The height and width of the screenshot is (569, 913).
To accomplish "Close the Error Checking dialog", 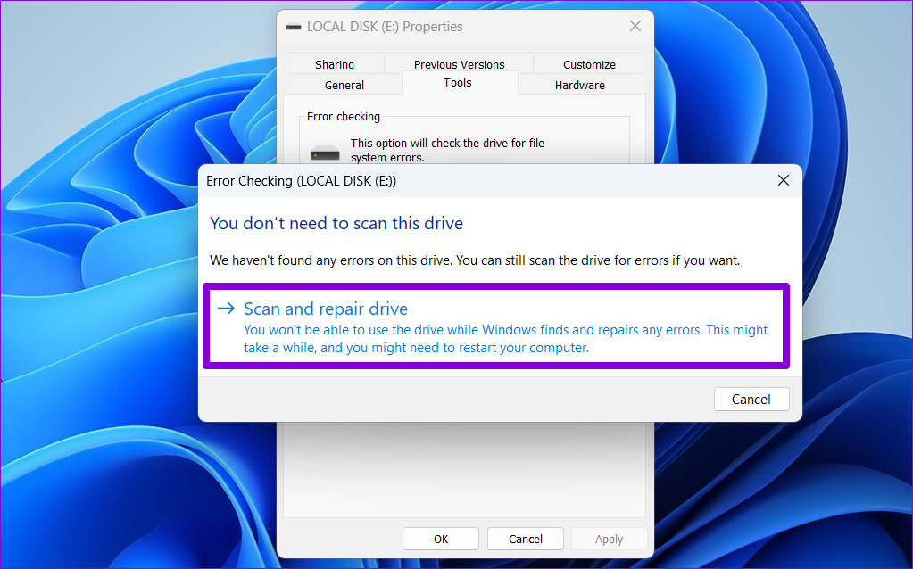I will (x=784, y=180).
